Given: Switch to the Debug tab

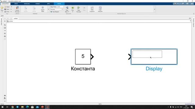Looking at the screenshot, I should (x=16, y=4).
